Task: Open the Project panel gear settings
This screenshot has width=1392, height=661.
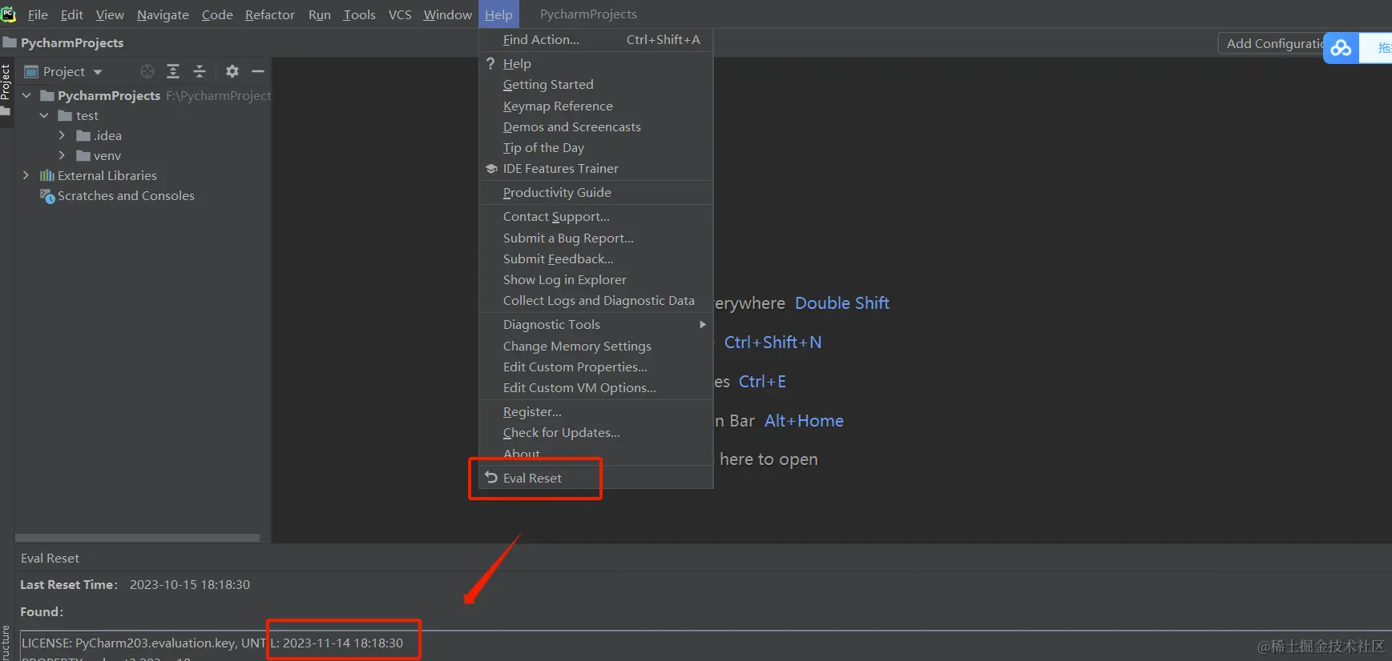Action: (x=232, y=71)
